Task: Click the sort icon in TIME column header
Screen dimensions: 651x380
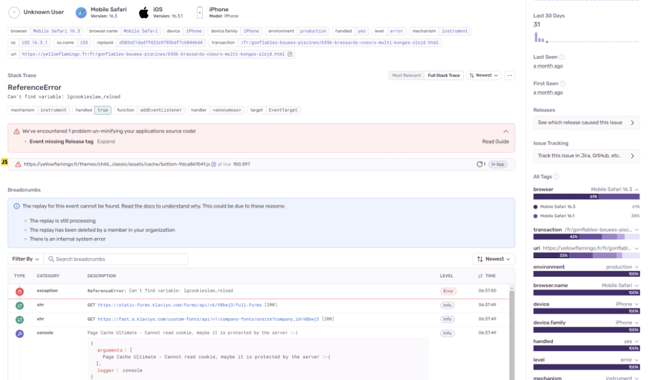Action: (480, 276)
